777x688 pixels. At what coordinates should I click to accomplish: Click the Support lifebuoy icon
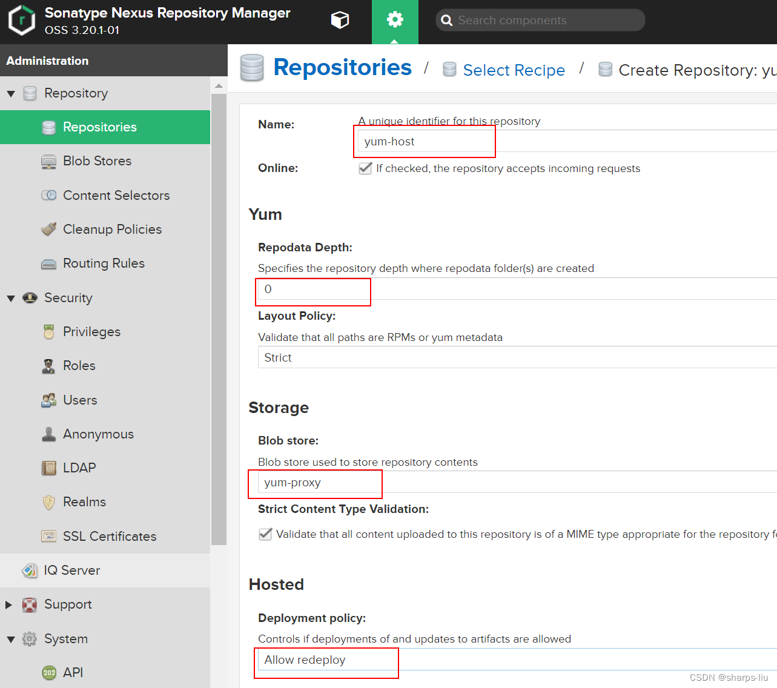coord(30,604)
